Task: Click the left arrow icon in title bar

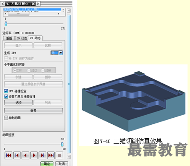Action: pos(2,4)
